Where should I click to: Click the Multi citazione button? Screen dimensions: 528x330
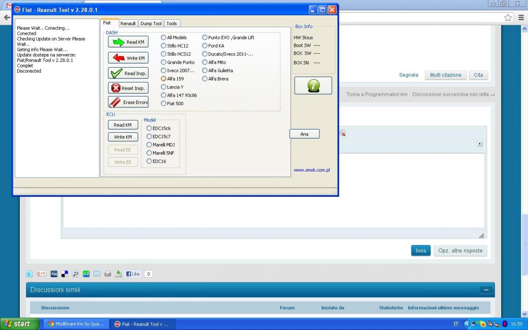(x=446, y=75)
